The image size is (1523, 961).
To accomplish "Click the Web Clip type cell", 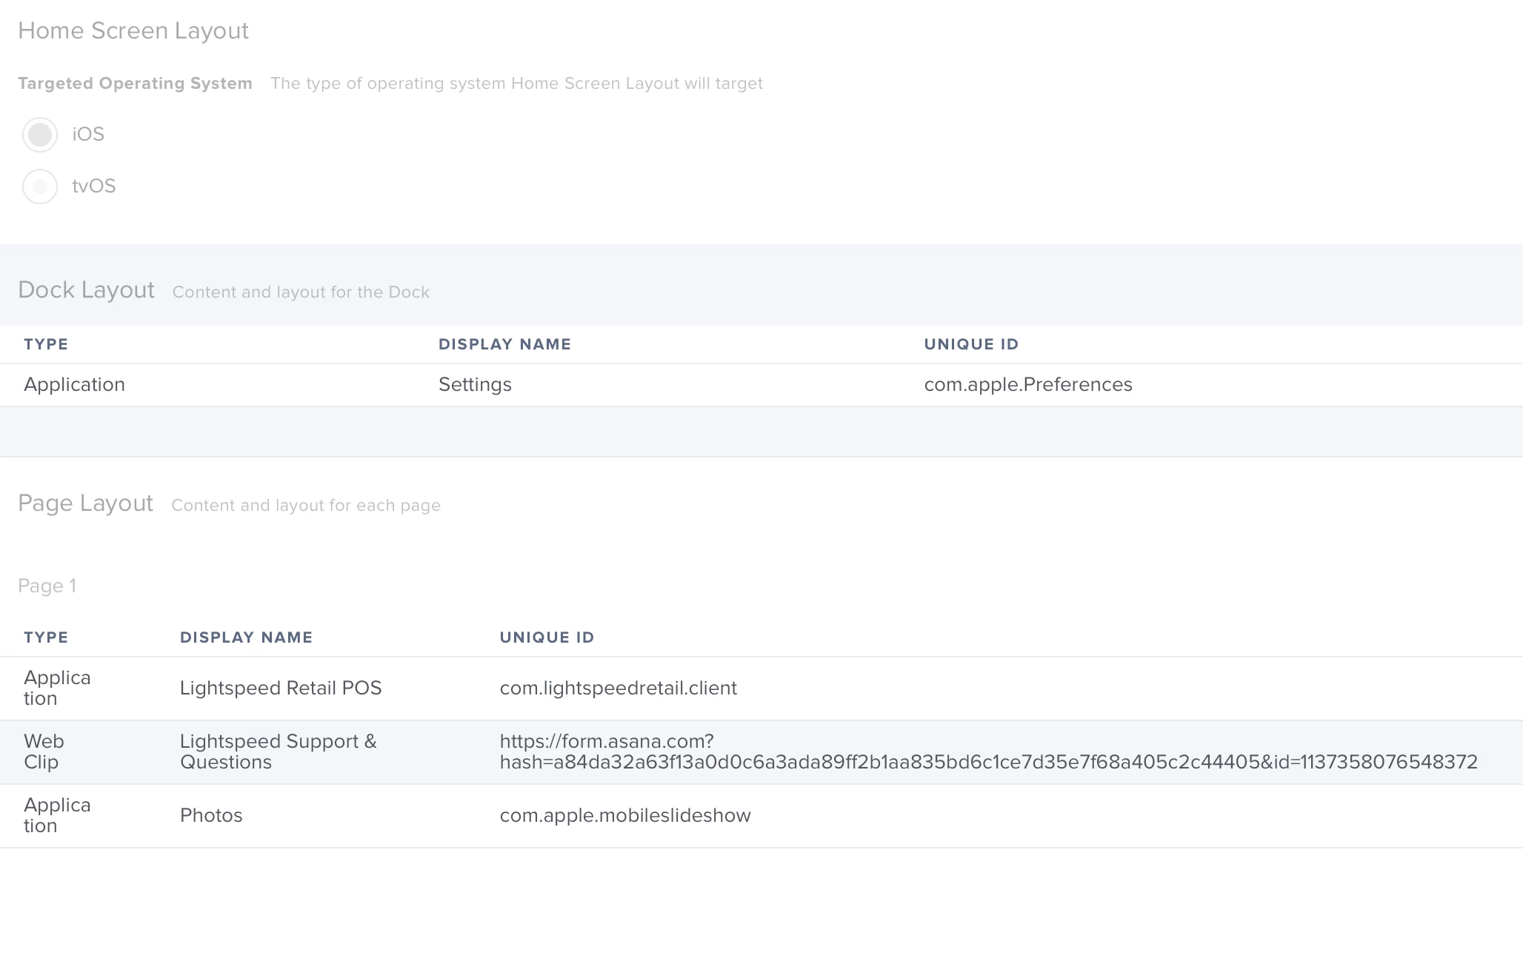I will (44, 752).
